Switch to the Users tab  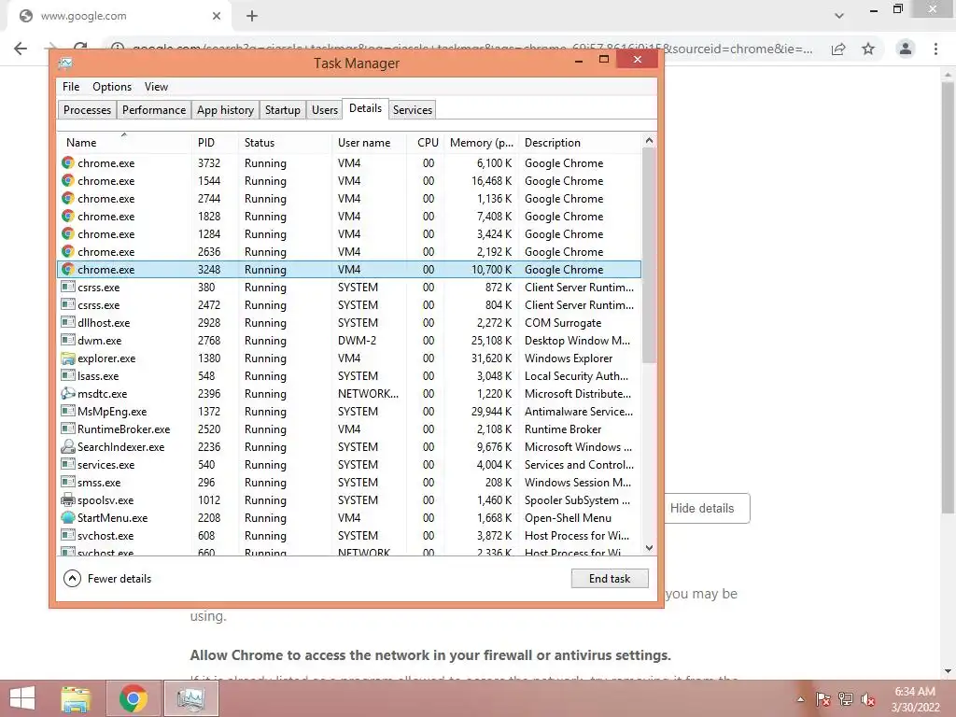pos(324,110)
